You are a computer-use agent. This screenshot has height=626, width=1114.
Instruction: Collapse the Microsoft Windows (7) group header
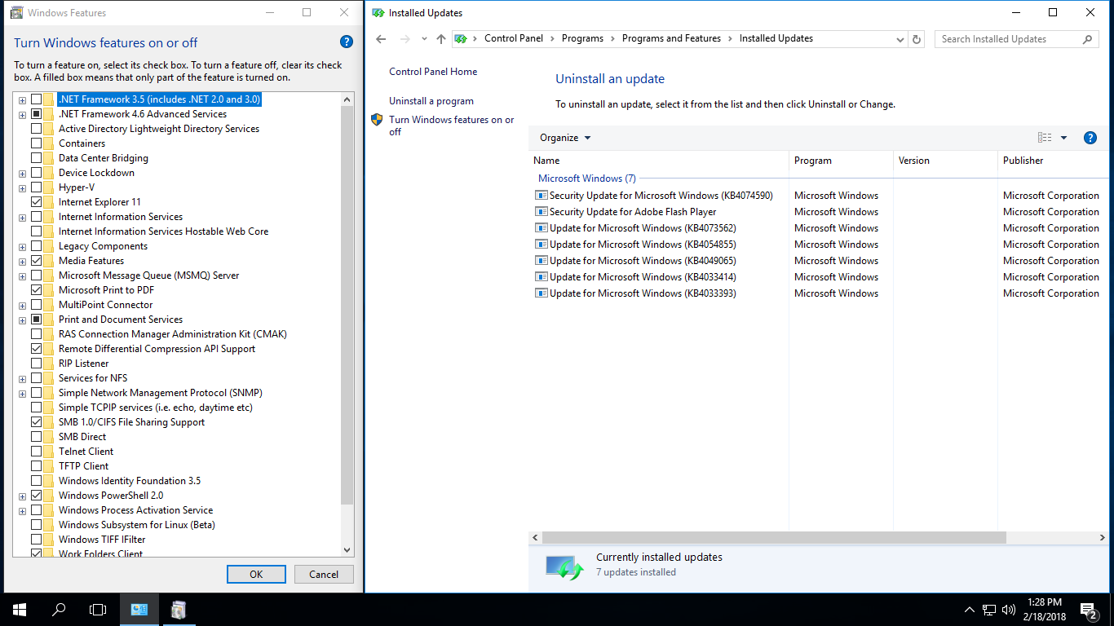click(587, 179)
